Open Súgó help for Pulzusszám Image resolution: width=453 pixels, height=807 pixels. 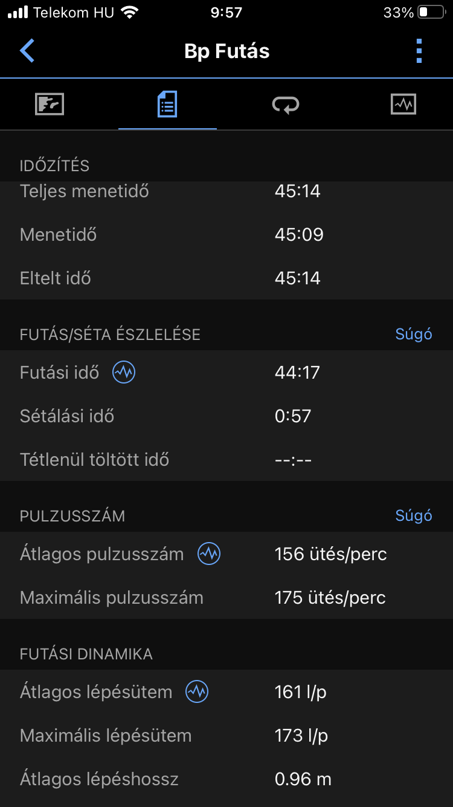pos(414,515)
